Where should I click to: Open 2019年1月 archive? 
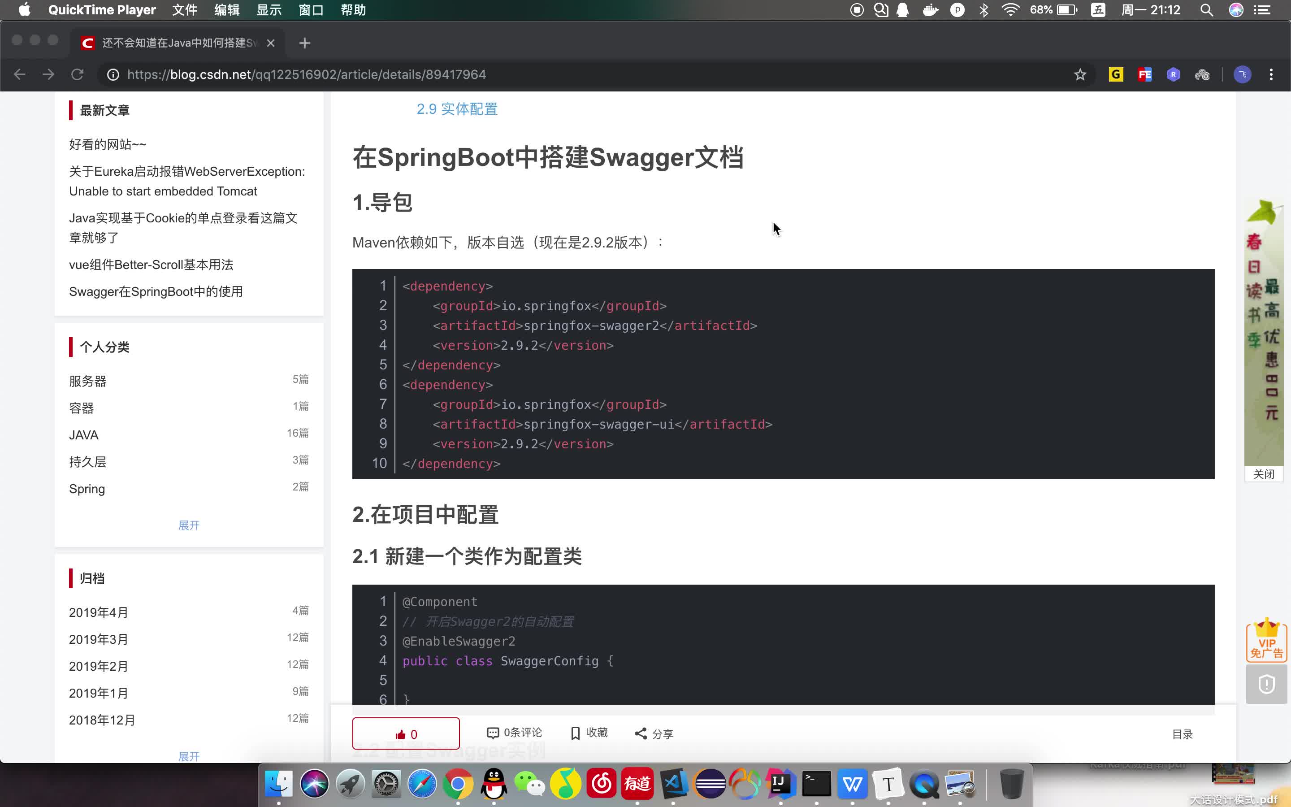tap(99, 693)
